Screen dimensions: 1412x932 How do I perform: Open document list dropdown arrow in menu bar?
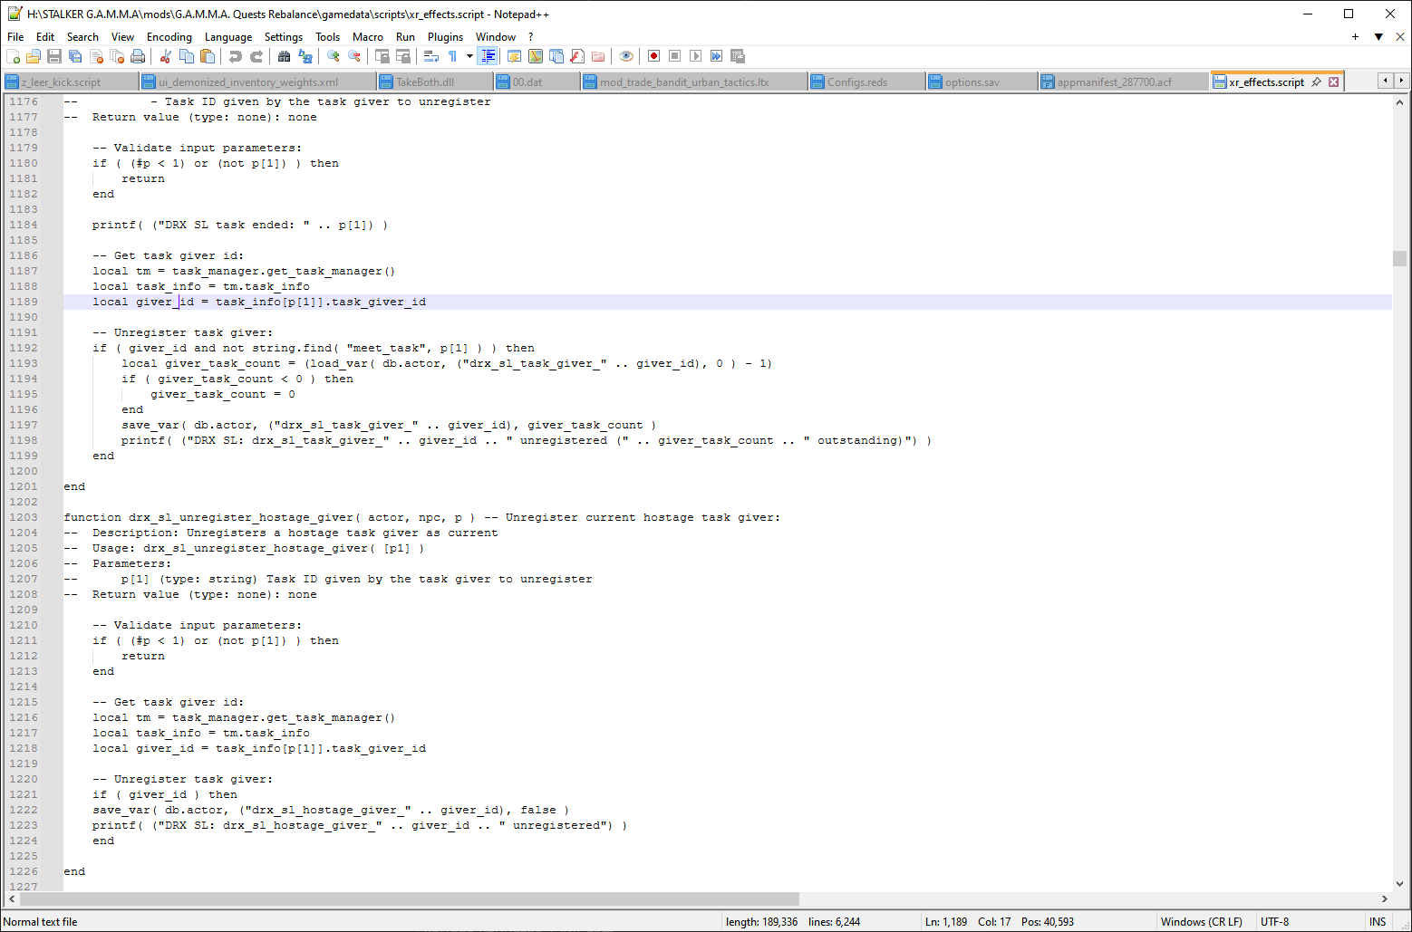pos(1378,37)
